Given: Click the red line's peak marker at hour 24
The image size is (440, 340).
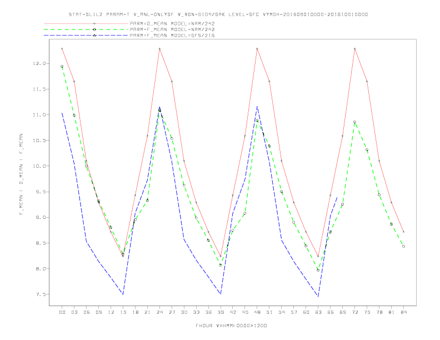Looking at the screenshot, I should (159, 49).
